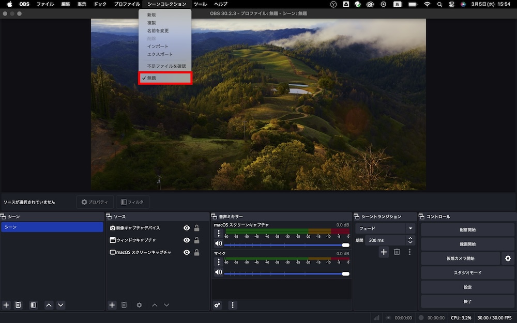Click the マイク volume slider

coord(284,274)
